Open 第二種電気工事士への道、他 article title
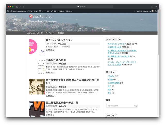The height and width of the screenshot is (125, 165). point(62,103)
